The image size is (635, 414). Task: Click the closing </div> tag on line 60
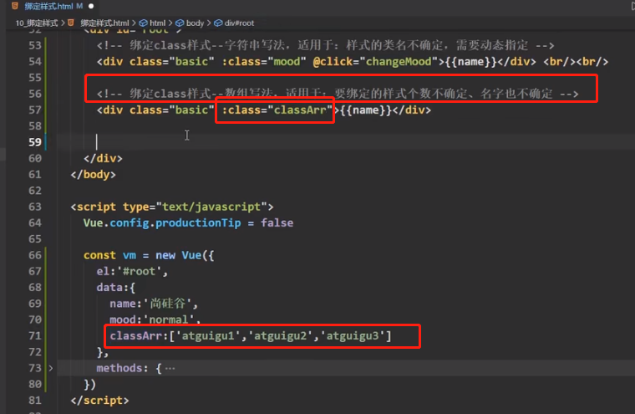pyautogui.click(x=103, y=159)
